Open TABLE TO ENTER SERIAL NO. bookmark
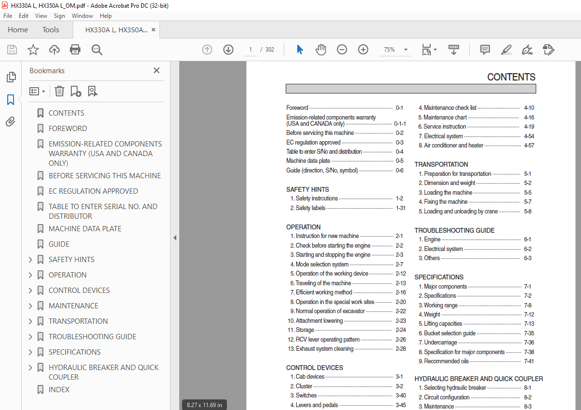 coord(103,212)
